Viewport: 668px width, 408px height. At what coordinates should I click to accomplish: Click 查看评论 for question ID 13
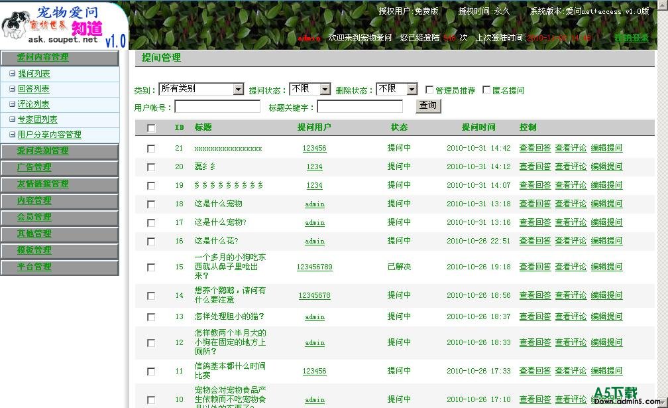pyautogui.click(x=571, y=316)
